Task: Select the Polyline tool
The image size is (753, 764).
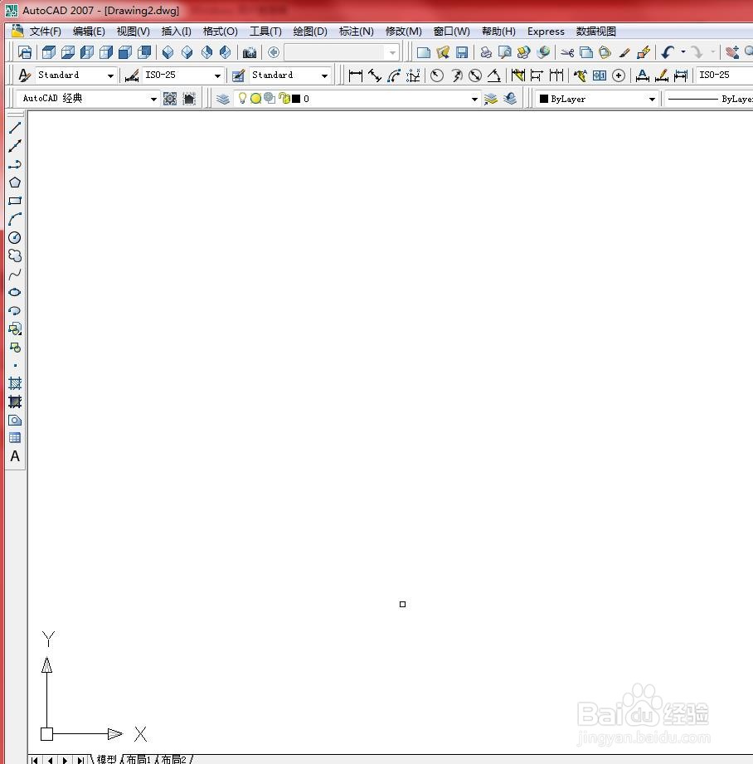Action: click(15, 164)
